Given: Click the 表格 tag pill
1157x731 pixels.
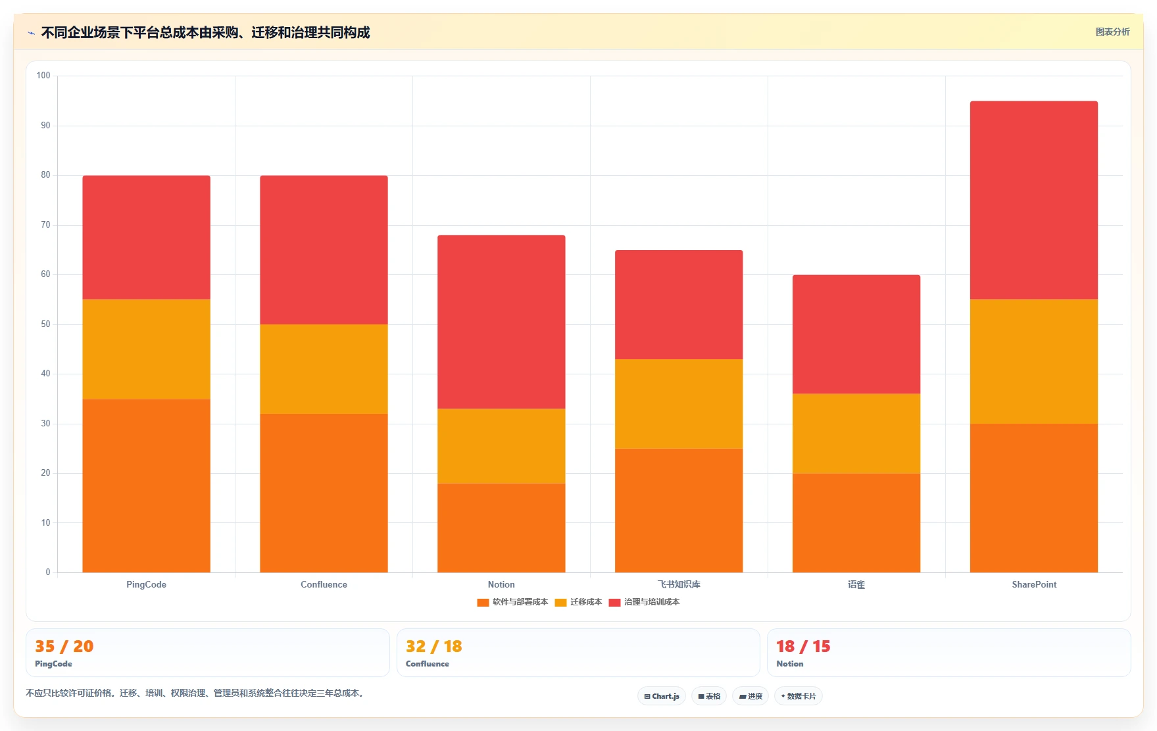Looking at the screenshot, I should pyautogui.click(x=709, y=696).
